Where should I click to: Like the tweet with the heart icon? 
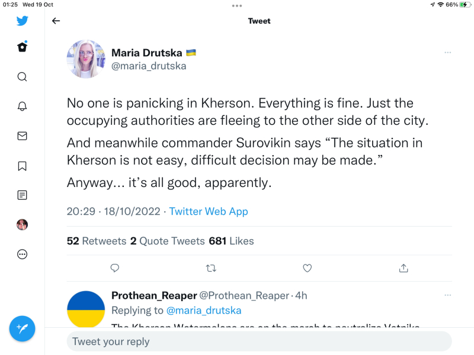(x=307, y=268)
